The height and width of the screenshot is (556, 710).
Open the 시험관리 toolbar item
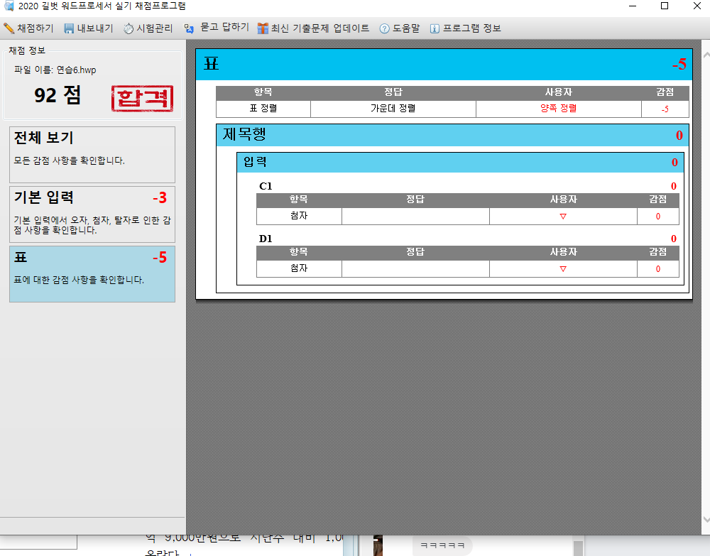pos(148,28)
